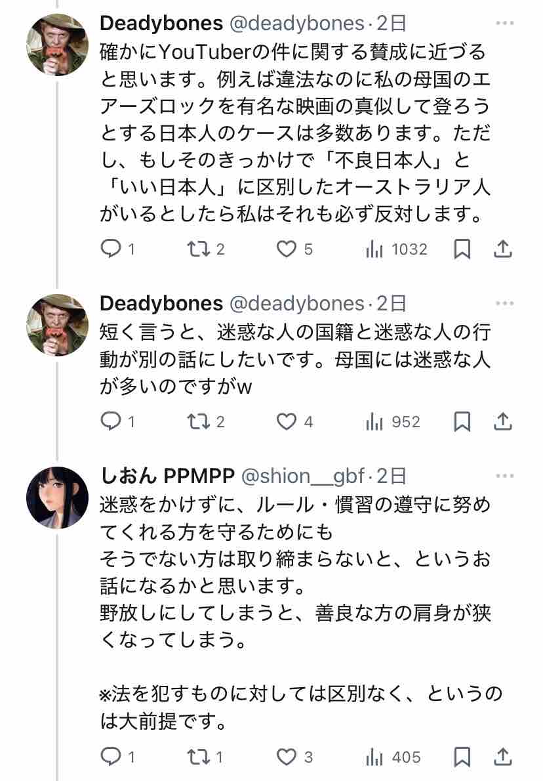
Task: View analytics showing 405 views
Action: [374, 757]
